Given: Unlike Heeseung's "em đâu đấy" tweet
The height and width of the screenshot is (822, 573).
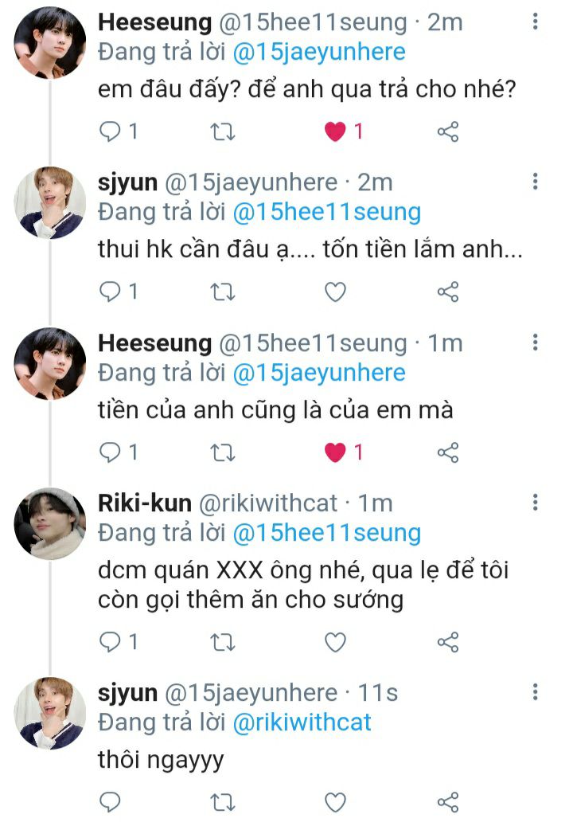Looking at the screenshot, I should click(x=335, y=131).
